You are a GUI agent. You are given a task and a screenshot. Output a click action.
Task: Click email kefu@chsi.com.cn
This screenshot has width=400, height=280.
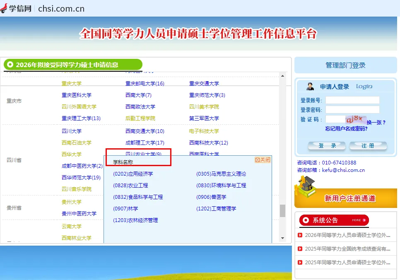[x=343, y=170]
